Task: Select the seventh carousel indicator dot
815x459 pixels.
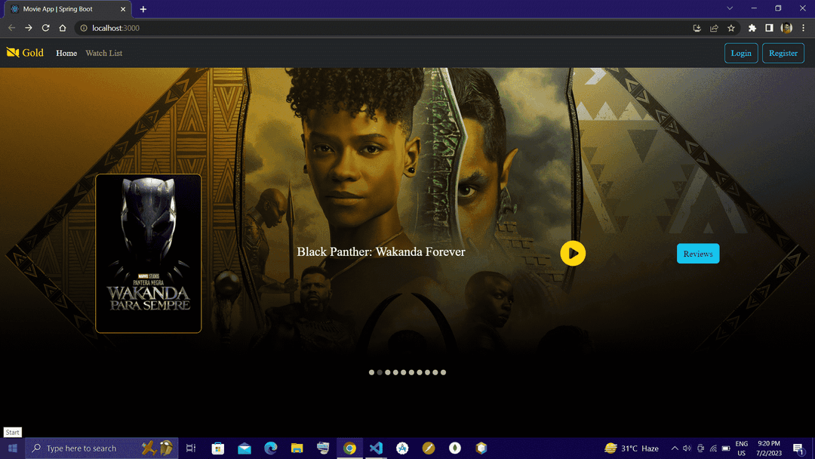Action: [x=420, y=372]
